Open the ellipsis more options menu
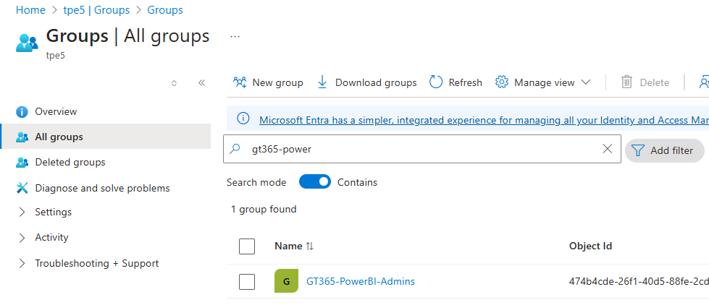The width and height of the screenshot is (709, 305). [x=235, y=35]
